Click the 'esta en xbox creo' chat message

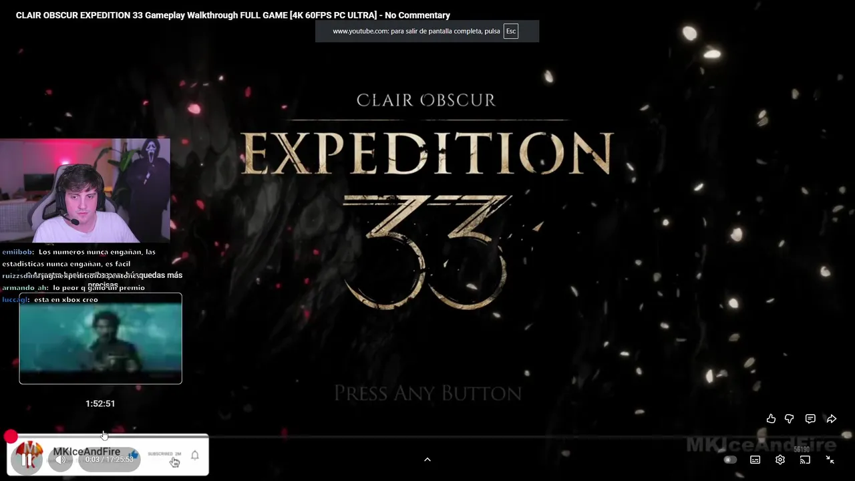[x=65, y=299]
